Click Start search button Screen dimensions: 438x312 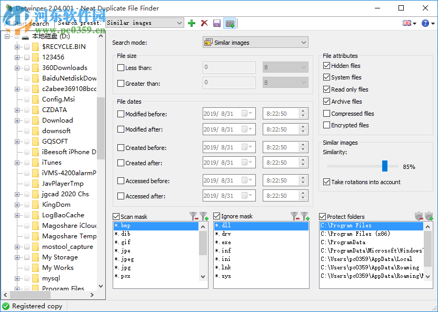[31, 24]
